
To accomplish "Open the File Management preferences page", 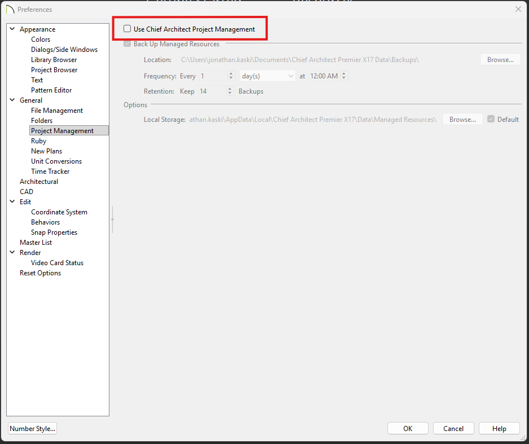I will 57,111.
